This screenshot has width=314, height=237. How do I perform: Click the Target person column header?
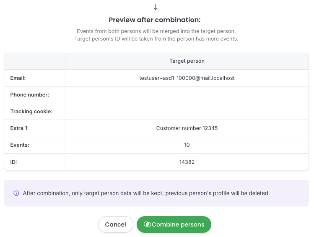click(x=187, y=61)
